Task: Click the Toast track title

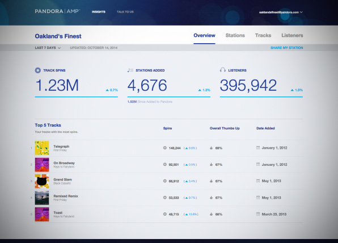Action: click(x=58, y=212)
